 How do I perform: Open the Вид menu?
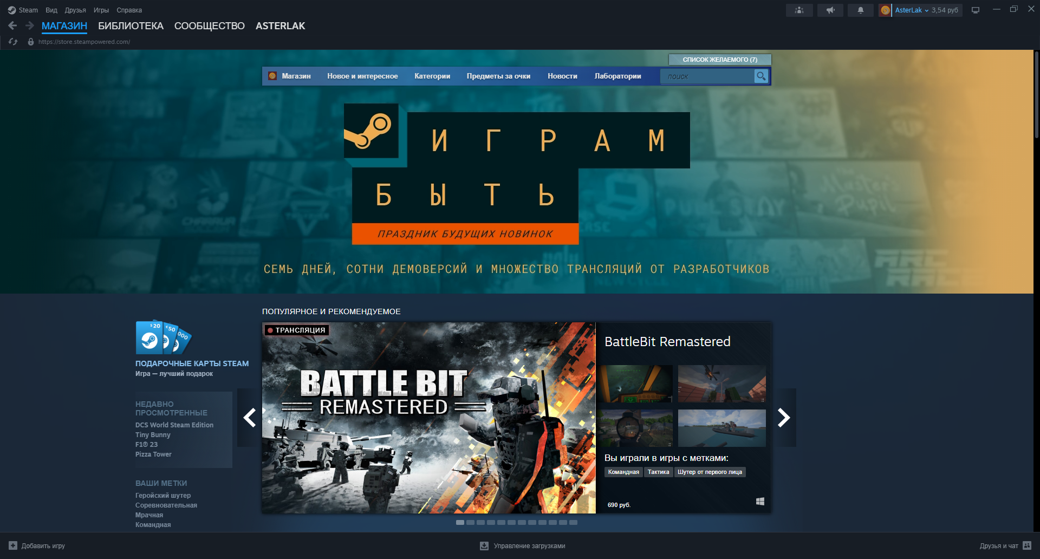click(x=51, y=10)
